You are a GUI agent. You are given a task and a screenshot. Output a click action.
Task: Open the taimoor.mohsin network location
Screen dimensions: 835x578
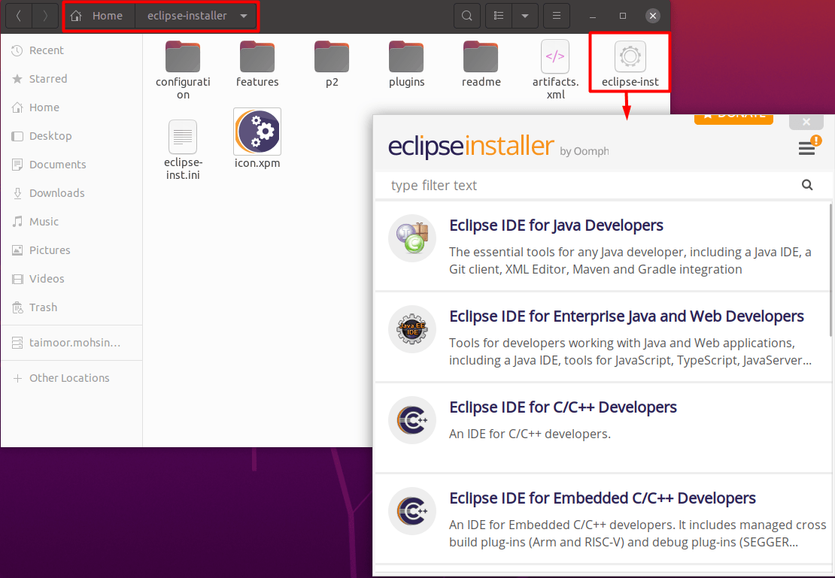point(71,343)
